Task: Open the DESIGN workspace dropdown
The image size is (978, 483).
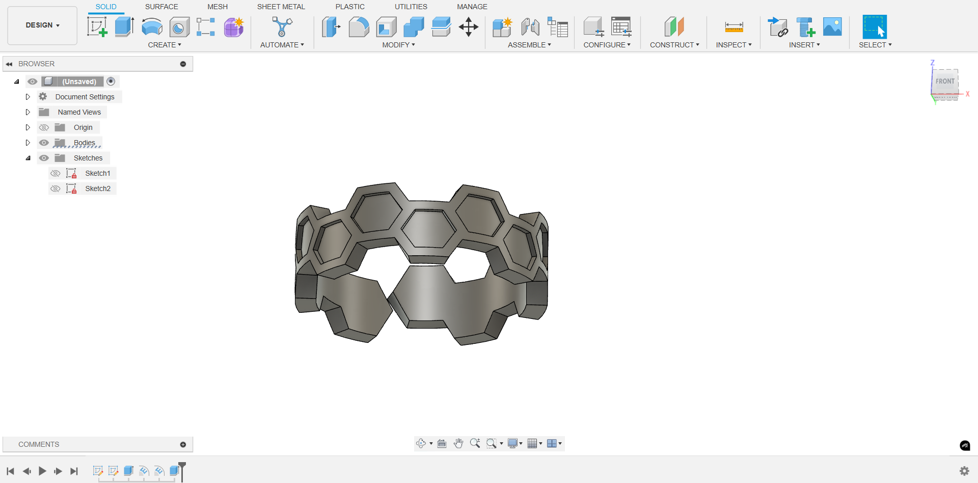Action: 42,25
